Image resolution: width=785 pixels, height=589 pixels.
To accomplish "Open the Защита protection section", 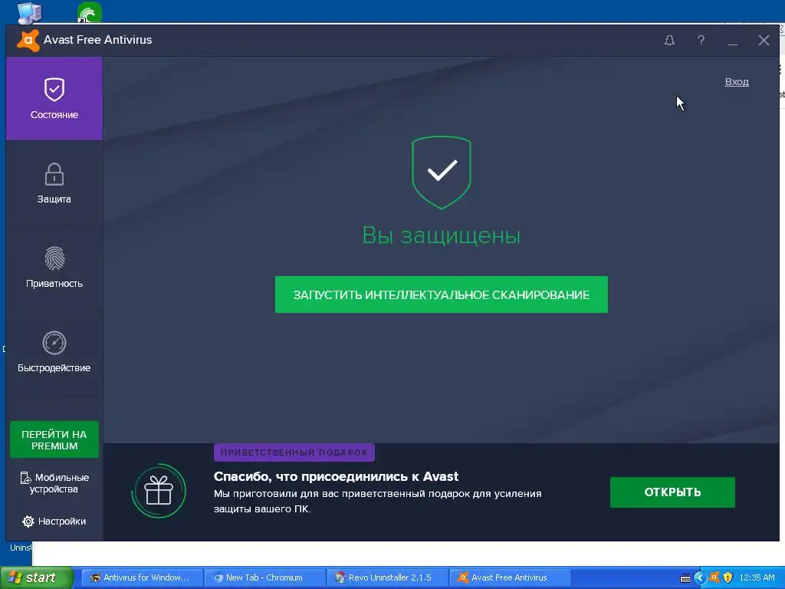I will tap(54, 183).
